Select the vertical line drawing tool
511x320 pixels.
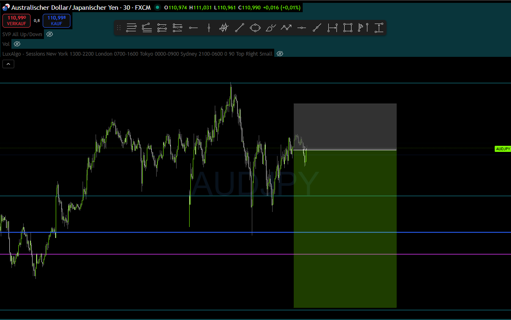209,28
